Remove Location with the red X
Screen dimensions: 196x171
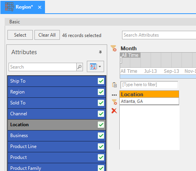[x=114, y=111]
